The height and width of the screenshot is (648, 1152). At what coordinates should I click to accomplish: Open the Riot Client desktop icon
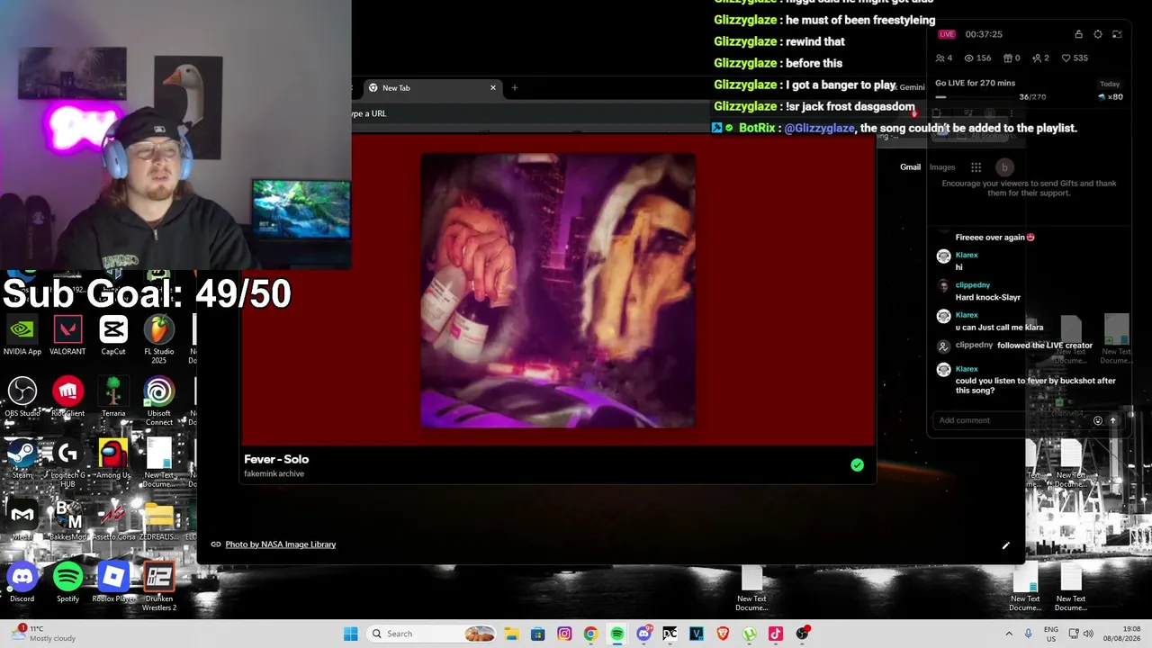[x=67, y=397]
